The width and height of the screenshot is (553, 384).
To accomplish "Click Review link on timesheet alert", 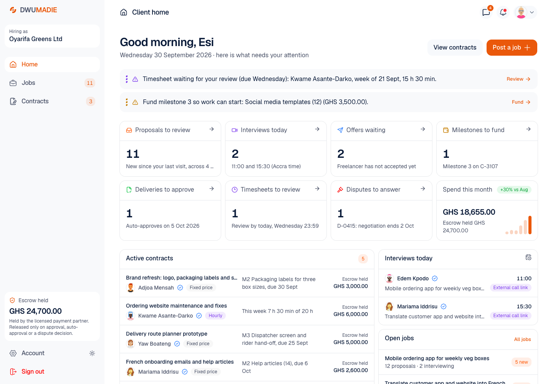I will [518, 79].
